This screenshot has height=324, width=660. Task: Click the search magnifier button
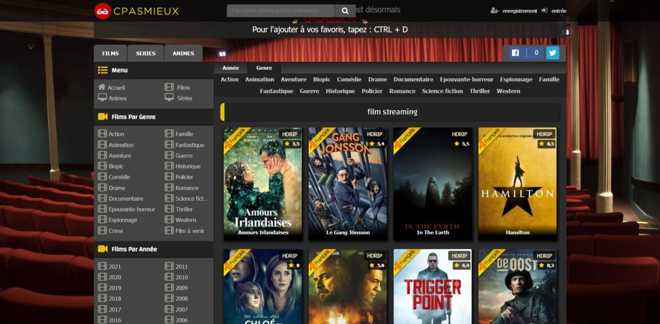click(x=345, y=11)
